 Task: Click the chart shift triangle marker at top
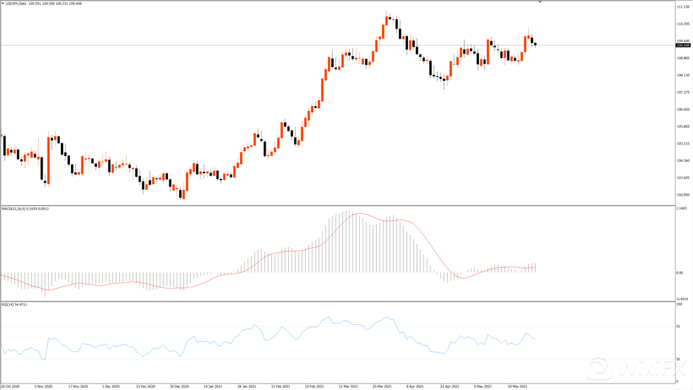(540, 2)
